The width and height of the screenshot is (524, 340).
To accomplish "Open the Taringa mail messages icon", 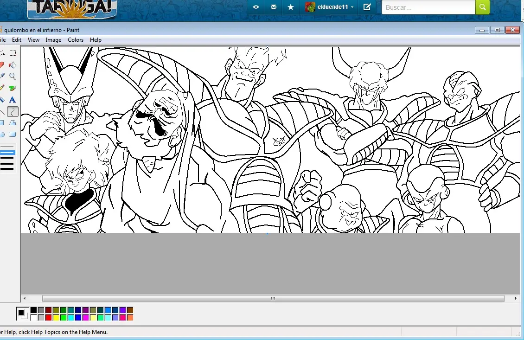I will [x=274, y=6].
